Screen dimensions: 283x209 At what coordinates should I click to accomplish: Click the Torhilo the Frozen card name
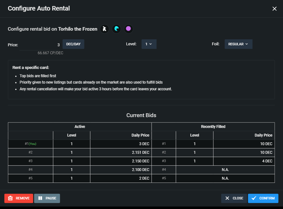pyautogui.click(x=78, y=29)
